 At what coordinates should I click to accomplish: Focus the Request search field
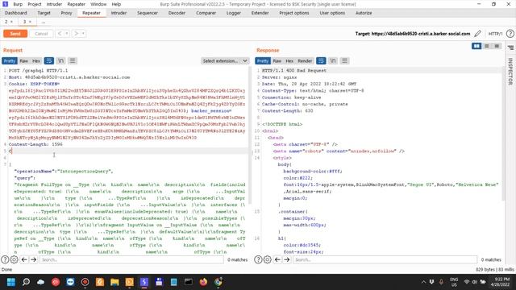click(131, 259)
